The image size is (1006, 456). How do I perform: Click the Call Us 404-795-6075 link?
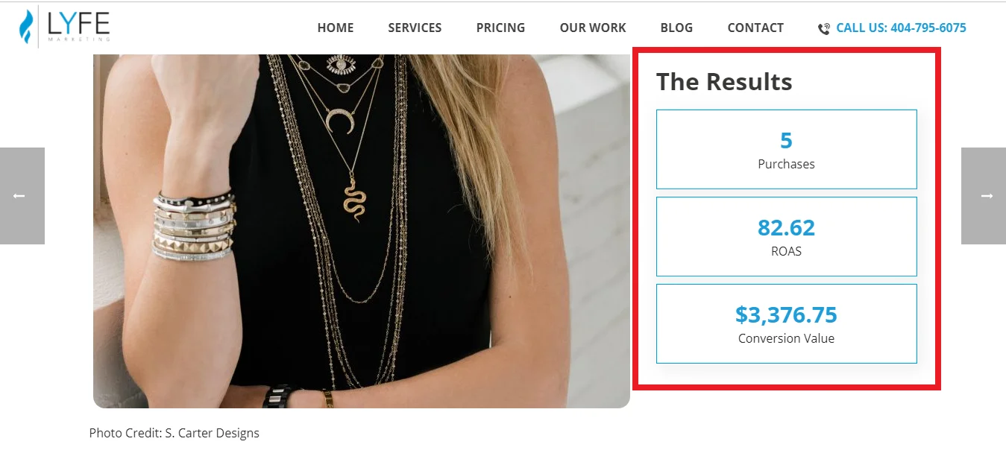point(901,28)
